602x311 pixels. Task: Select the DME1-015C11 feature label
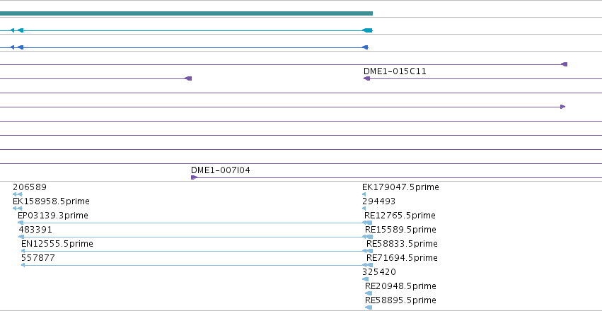(x=395, y=71)
